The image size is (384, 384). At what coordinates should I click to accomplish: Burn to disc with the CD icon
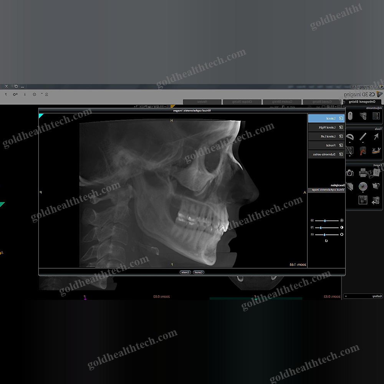tap(363, 186)
